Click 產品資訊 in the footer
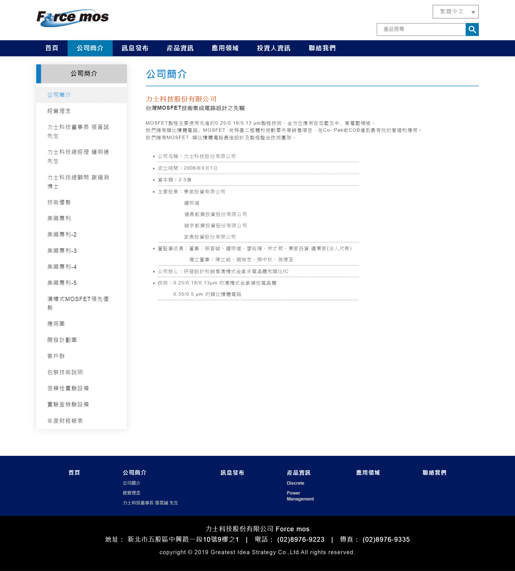Image resolution: width=515 pixels, height=571 pixels. (298, 472)
